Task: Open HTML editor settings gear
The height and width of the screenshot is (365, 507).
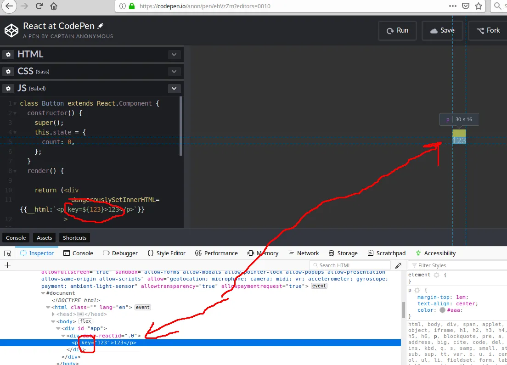Action: [x=8, y=54]
